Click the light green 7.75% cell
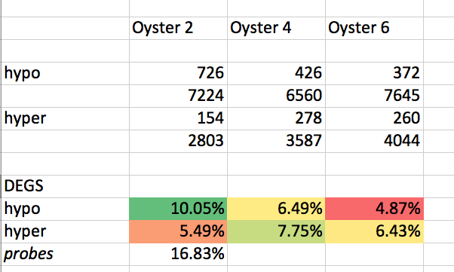This screenshot has height=272, width=454. point(276,231)
